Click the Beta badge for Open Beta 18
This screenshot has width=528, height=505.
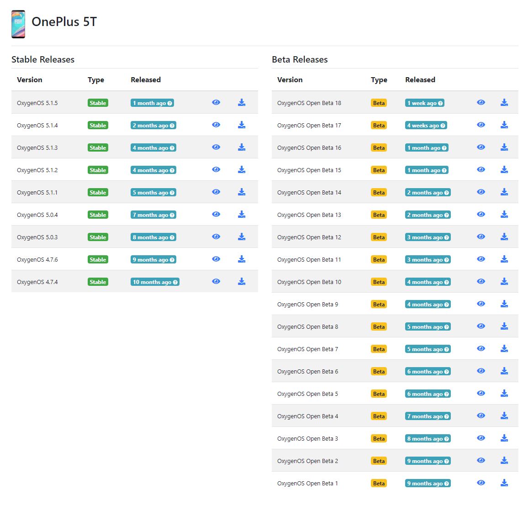379,103
